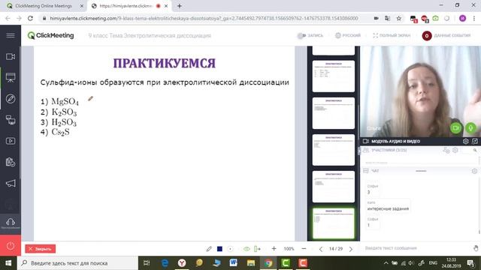The height and width of the screenshot is (270, 481).
Task: Click ПОЛНЫЙ ЭКРАН fullscreen button
Action: (x=392, y=35)
